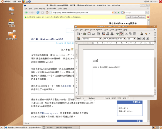Toggle Underline formatting in Writer

147,39
